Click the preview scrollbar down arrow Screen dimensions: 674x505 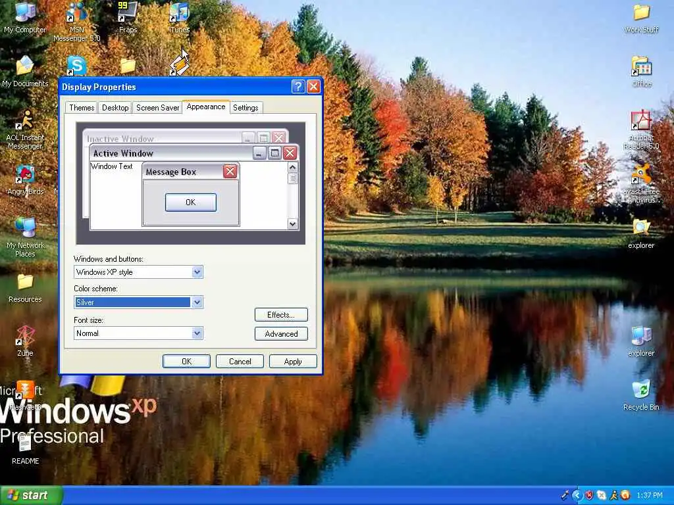pos(293,224)
